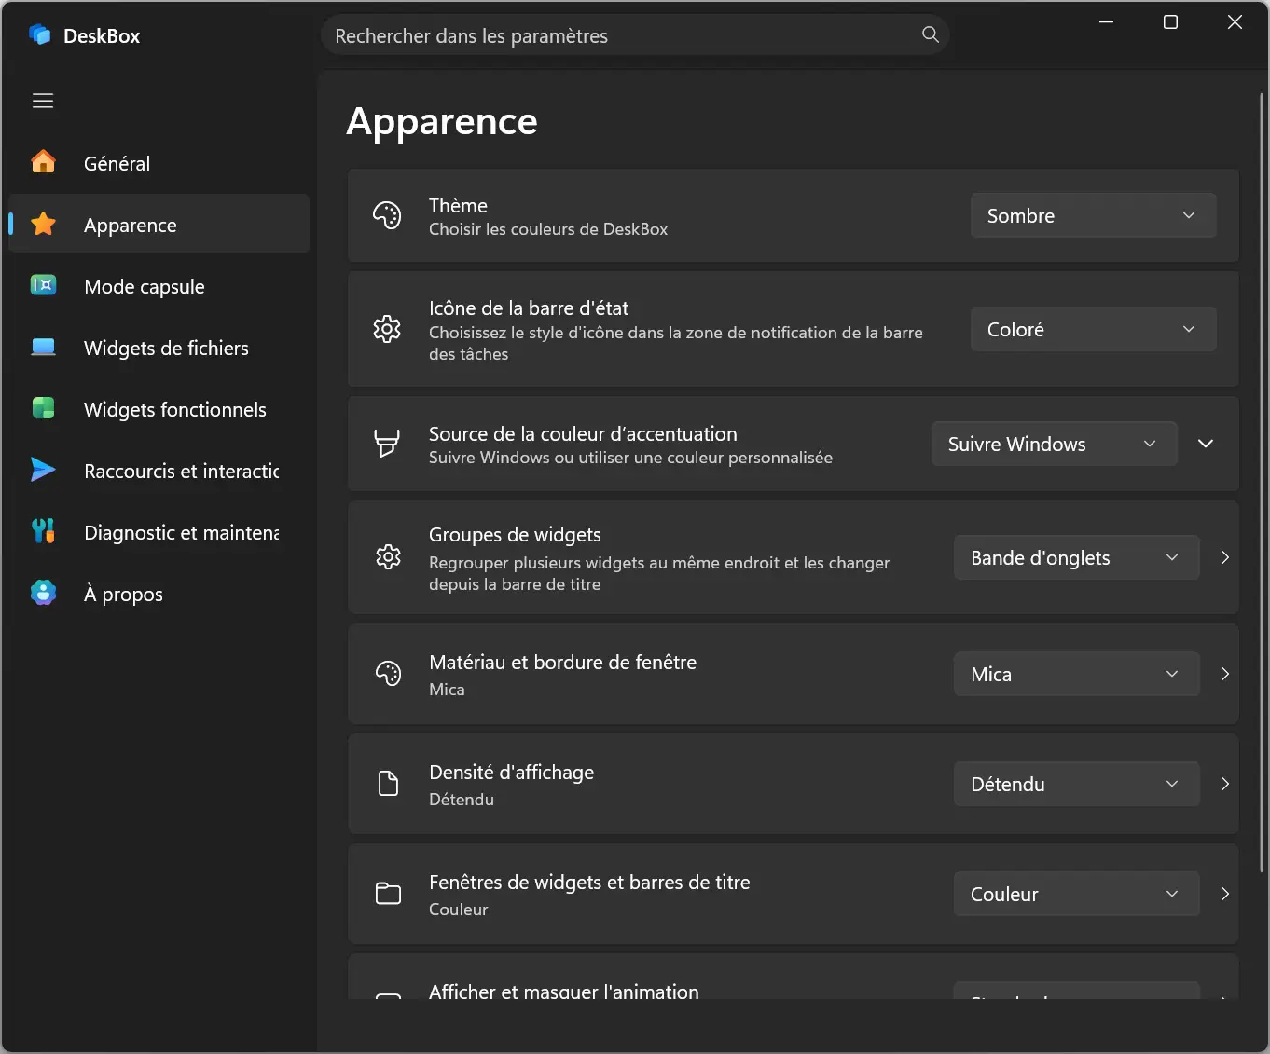The image size is (1270, 1054).
Task: Open the Coloré icon style dropdown
Action: [x=1093, y=329]
